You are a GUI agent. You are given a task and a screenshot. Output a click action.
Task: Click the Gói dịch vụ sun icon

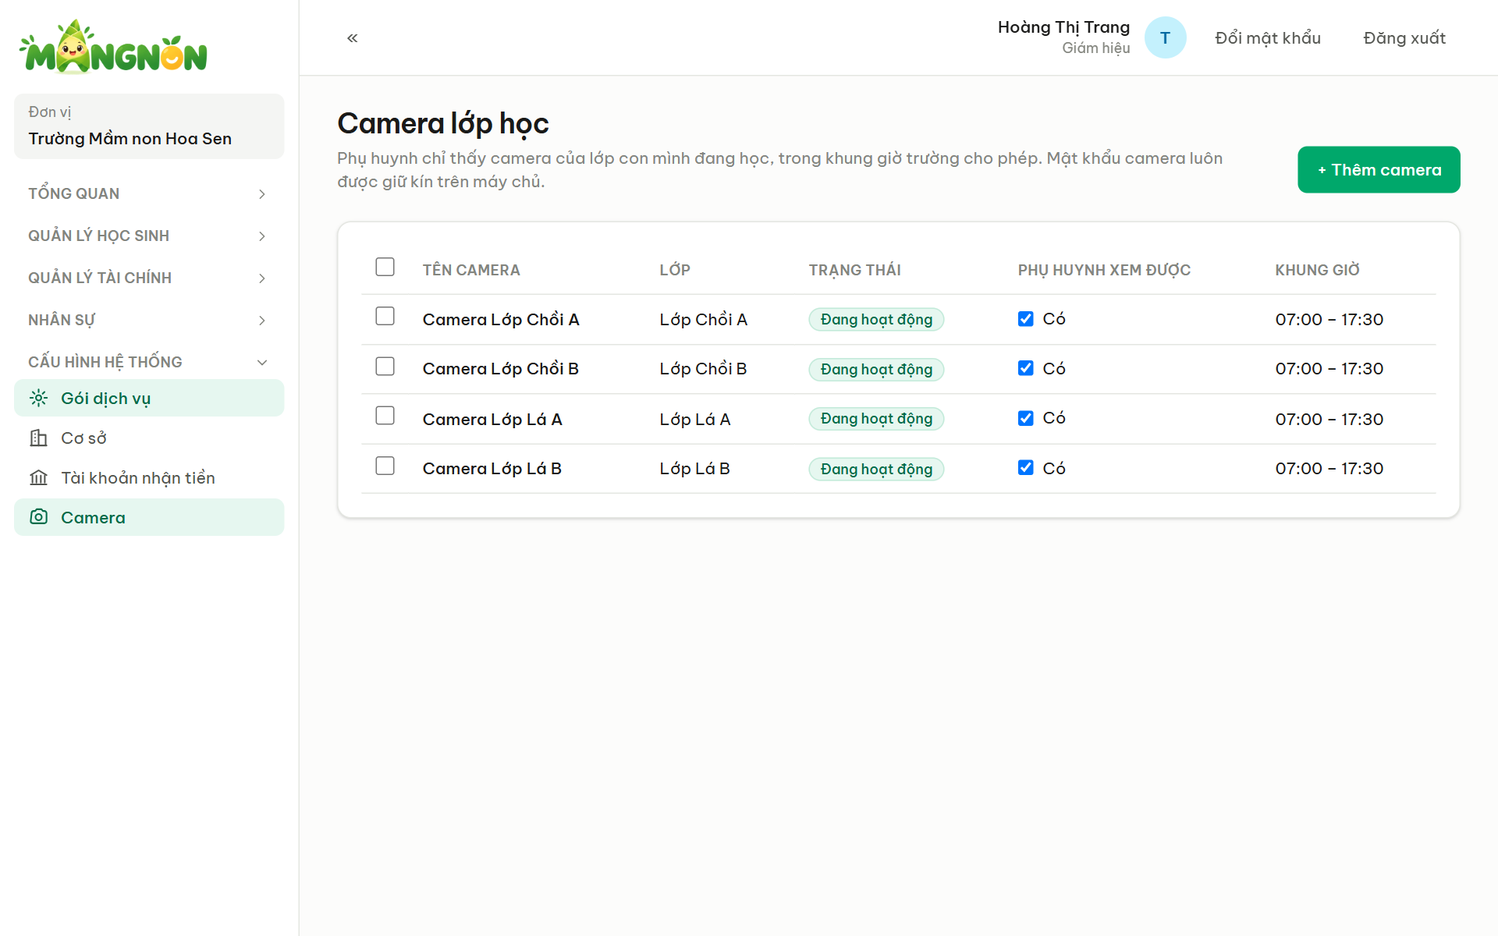pyautogui.click(x=38, y=398)
